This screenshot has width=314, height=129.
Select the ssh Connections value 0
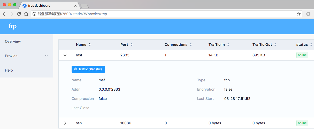tap(166, 123)
